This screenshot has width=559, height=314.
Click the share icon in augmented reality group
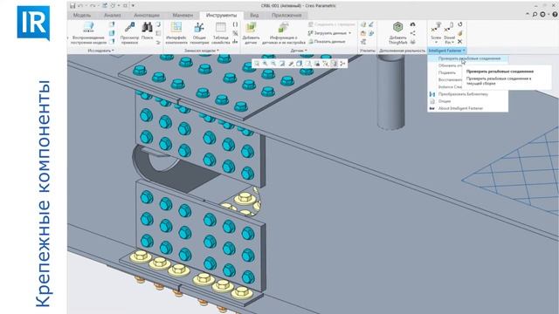click(412, 33)
